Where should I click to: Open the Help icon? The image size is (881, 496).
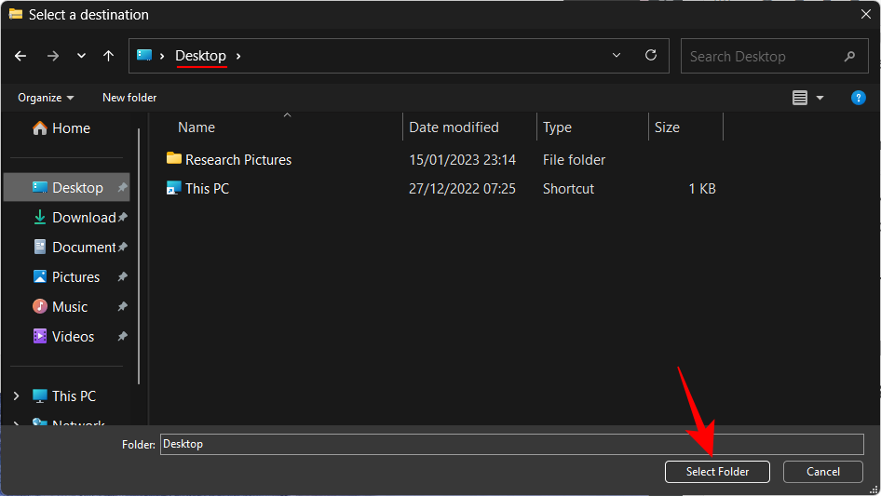point(858,98)
